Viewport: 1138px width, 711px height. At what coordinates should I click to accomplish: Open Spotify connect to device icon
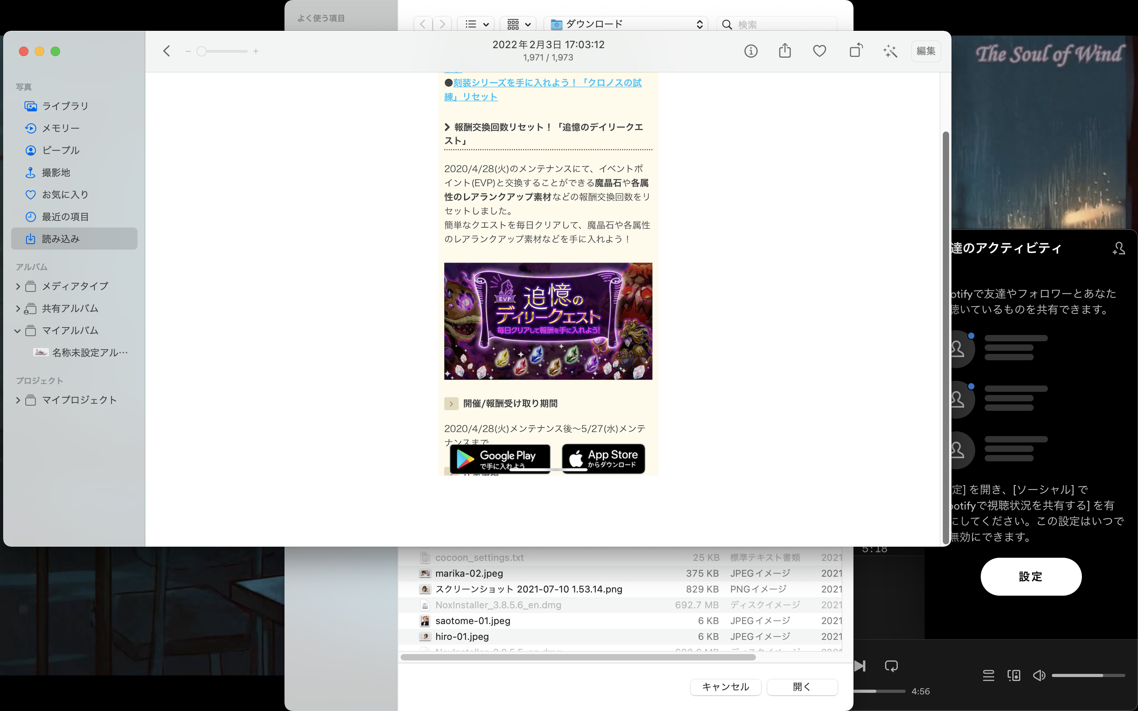click(x=1014, y=676)
